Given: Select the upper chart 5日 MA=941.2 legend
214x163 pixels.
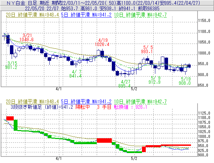Looking at the screenshot, I should coord(86,15).
